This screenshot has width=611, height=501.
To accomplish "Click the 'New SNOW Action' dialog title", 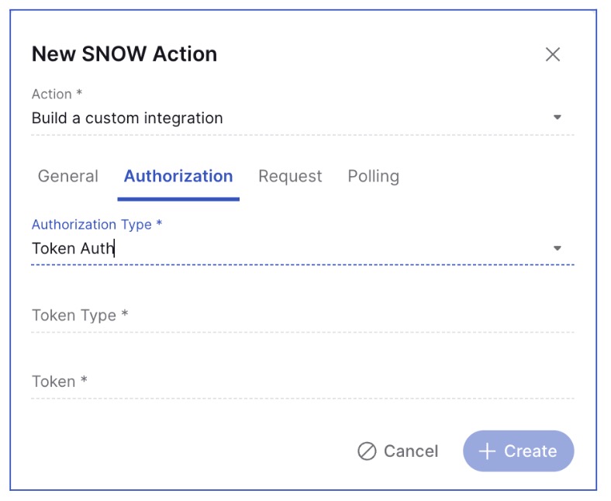I will (124, 54).
